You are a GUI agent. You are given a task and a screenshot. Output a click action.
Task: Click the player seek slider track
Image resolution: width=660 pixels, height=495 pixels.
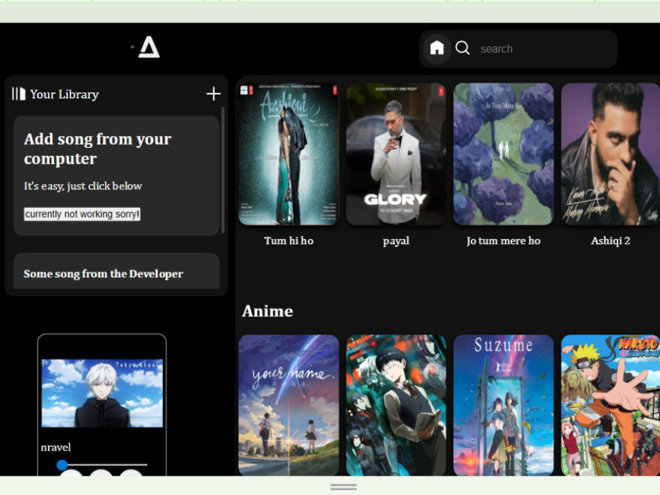click(x=102, y=465)
